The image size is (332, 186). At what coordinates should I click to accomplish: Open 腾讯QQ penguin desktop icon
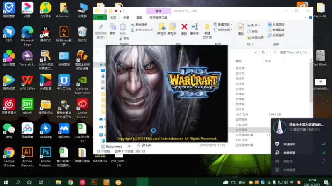[x=46, y=34]
